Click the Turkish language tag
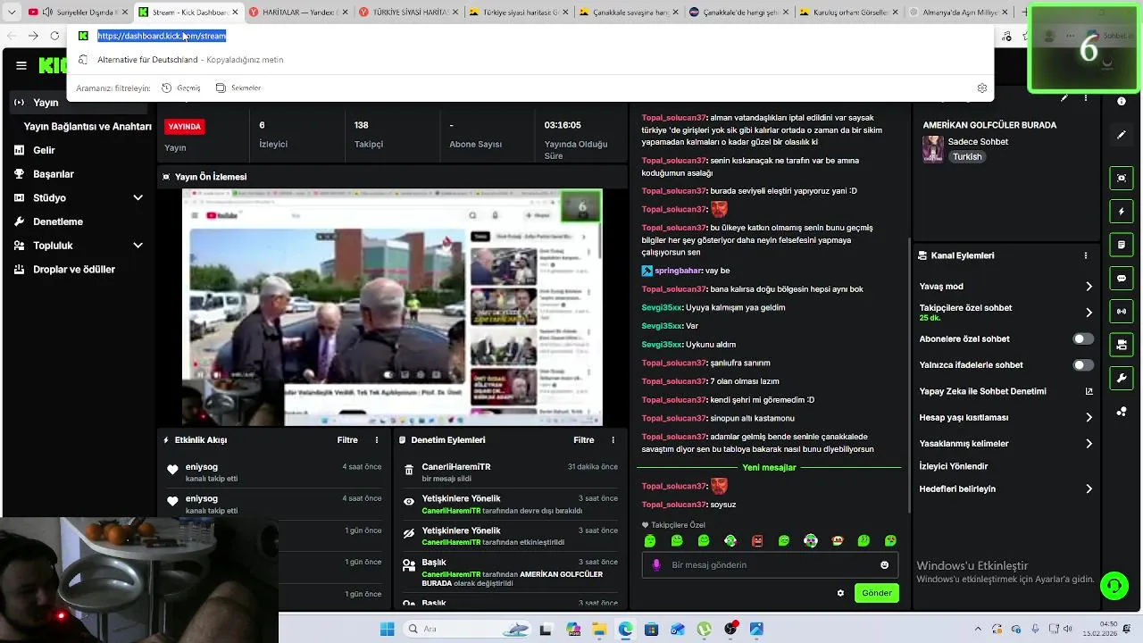The height and width of the screenshot is (643, 1143). [967, 157]
